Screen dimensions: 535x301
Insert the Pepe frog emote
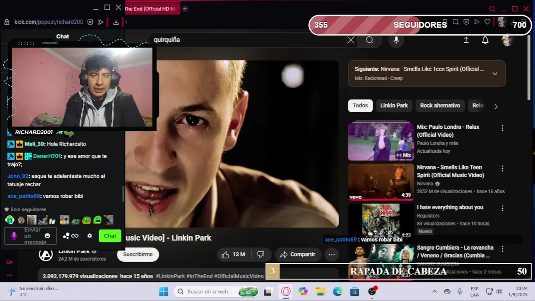76,220
